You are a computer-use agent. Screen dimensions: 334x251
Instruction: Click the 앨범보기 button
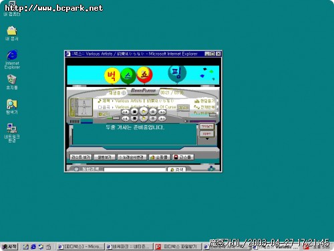coord(104,157)
